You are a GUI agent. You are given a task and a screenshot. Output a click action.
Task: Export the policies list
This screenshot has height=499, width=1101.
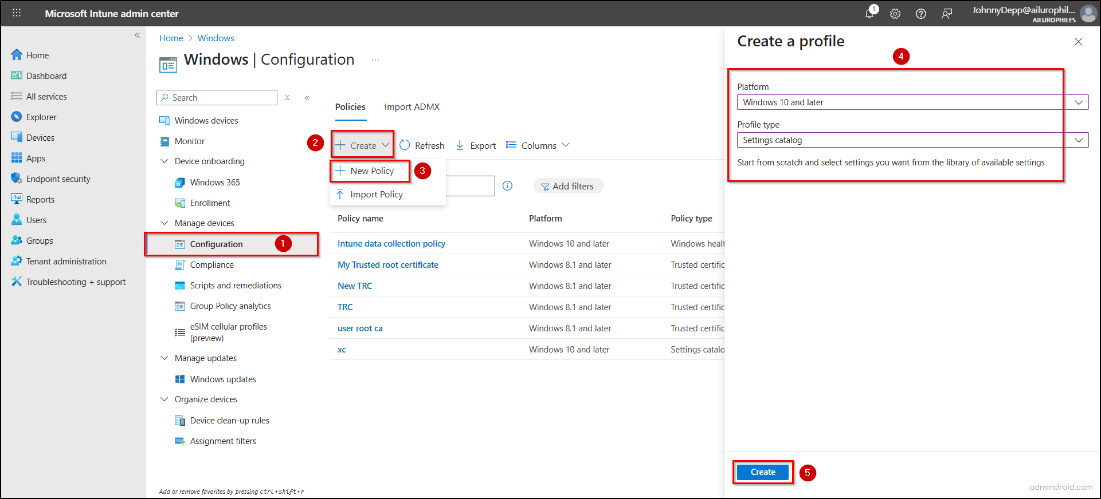[476, 145]
